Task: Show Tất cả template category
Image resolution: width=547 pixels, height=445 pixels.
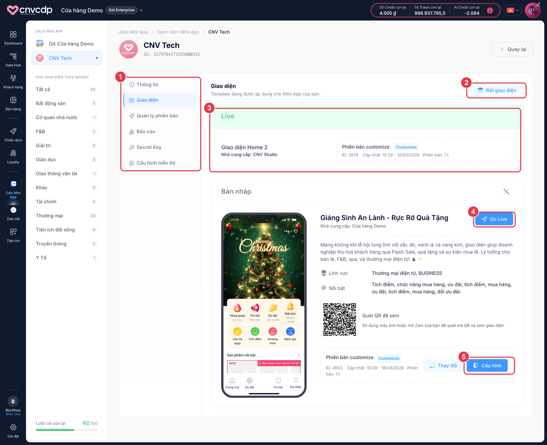Action: click(67, 89)
